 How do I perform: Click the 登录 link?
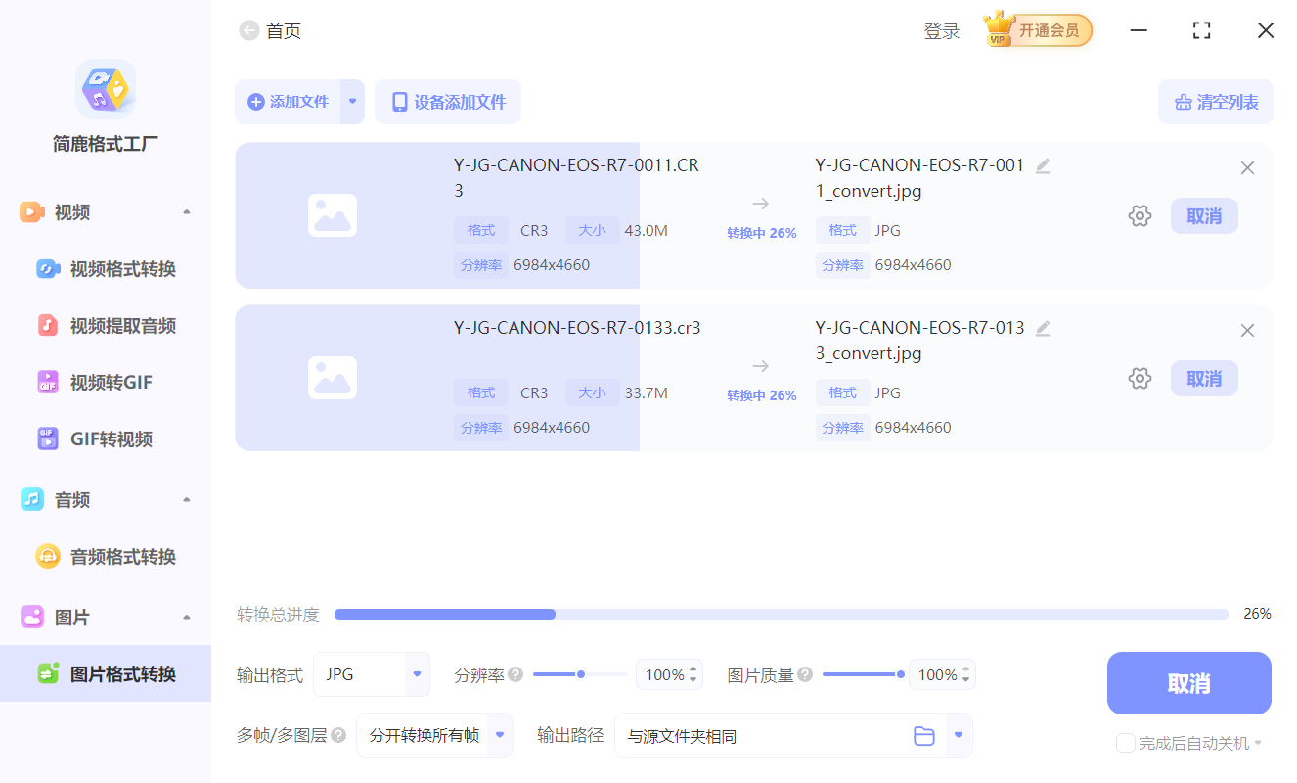(x=942, y=31)
